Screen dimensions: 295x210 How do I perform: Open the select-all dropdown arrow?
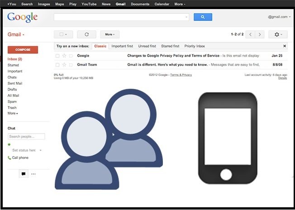click(x=66, y=34)
